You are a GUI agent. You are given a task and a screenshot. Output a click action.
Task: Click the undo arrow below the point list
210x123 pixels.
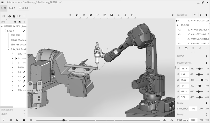186,48
